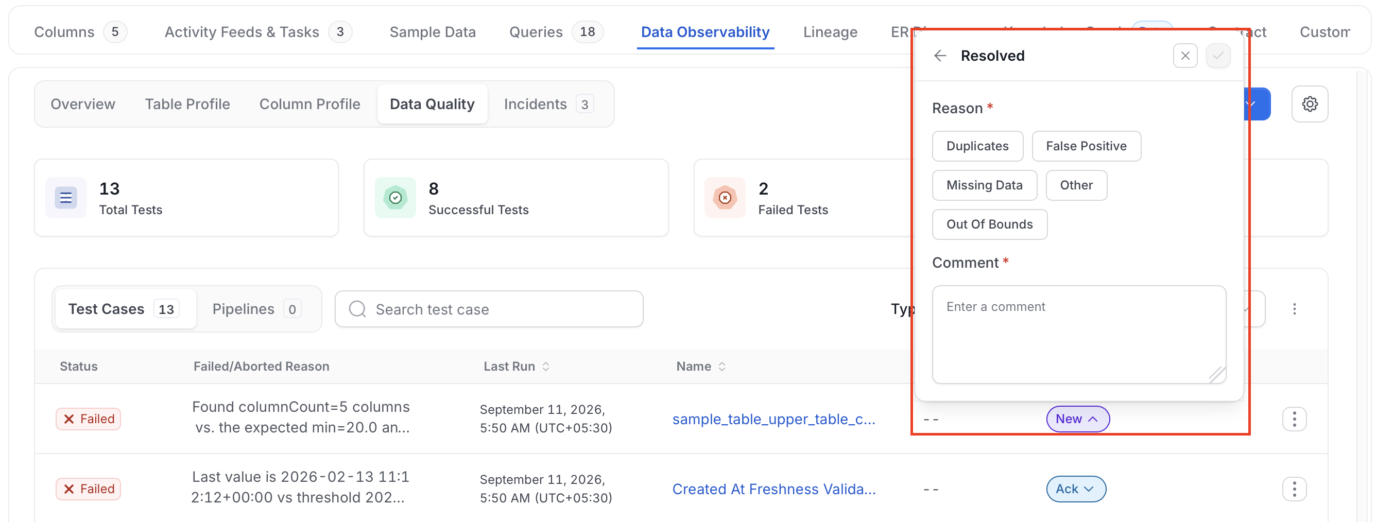Switch to Column Profile sub-tab
Image resolution: width=1376 pixels, height=522 pixels.
(309, 104)
